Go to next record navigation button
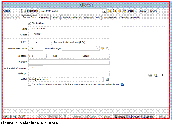173x126 pixels. click(60, 117)
